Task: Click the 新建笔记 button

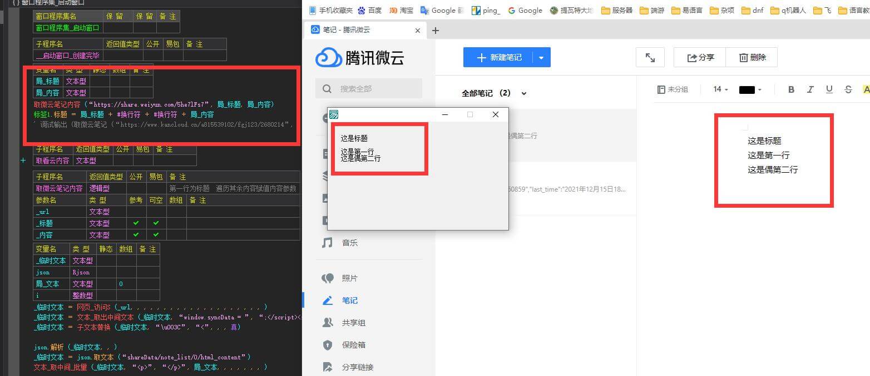Action: pyautogui.click(x=498, y=57)
